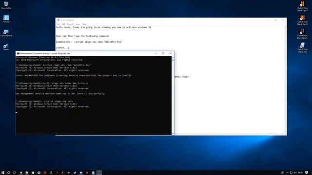Image resolution: width=312 pixels, height=175 pixels.
Task: Select the active Command Prompt taskbar button
Action: pos(99,173)
